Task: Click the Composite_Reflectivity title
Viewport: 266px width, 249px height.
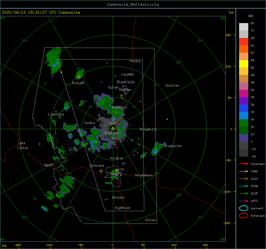Action: click(x=133, y=4)
